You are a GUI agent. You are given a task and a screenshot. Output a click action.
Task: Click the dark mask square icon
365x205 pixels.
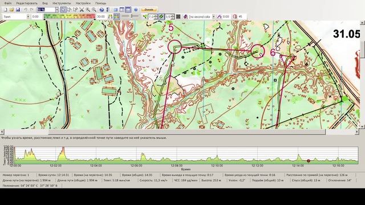pos(178,17)
